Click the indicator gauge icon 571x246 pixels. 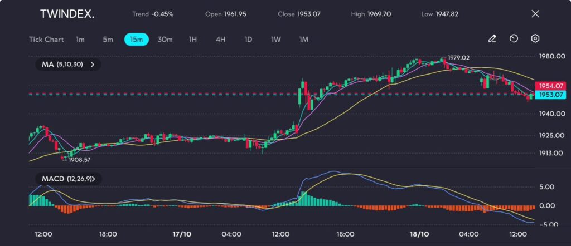(514, 39)
